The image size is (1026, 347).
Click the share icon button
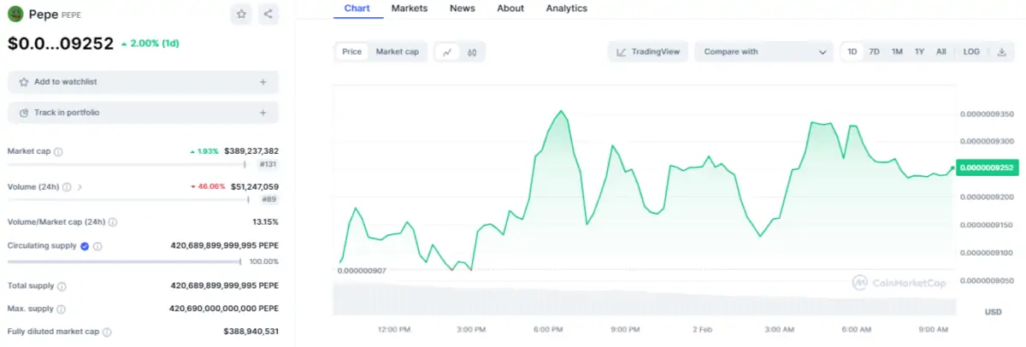pyautogui.click(x=268, y=14)
